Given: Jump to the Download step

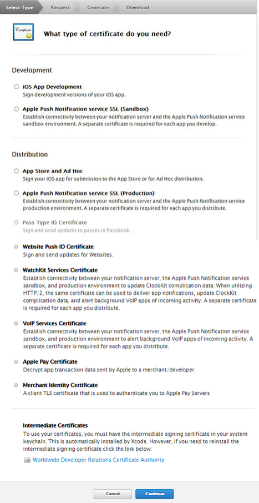Looking at the screenshot, I should pyautogui.click(x=138, y=7).
